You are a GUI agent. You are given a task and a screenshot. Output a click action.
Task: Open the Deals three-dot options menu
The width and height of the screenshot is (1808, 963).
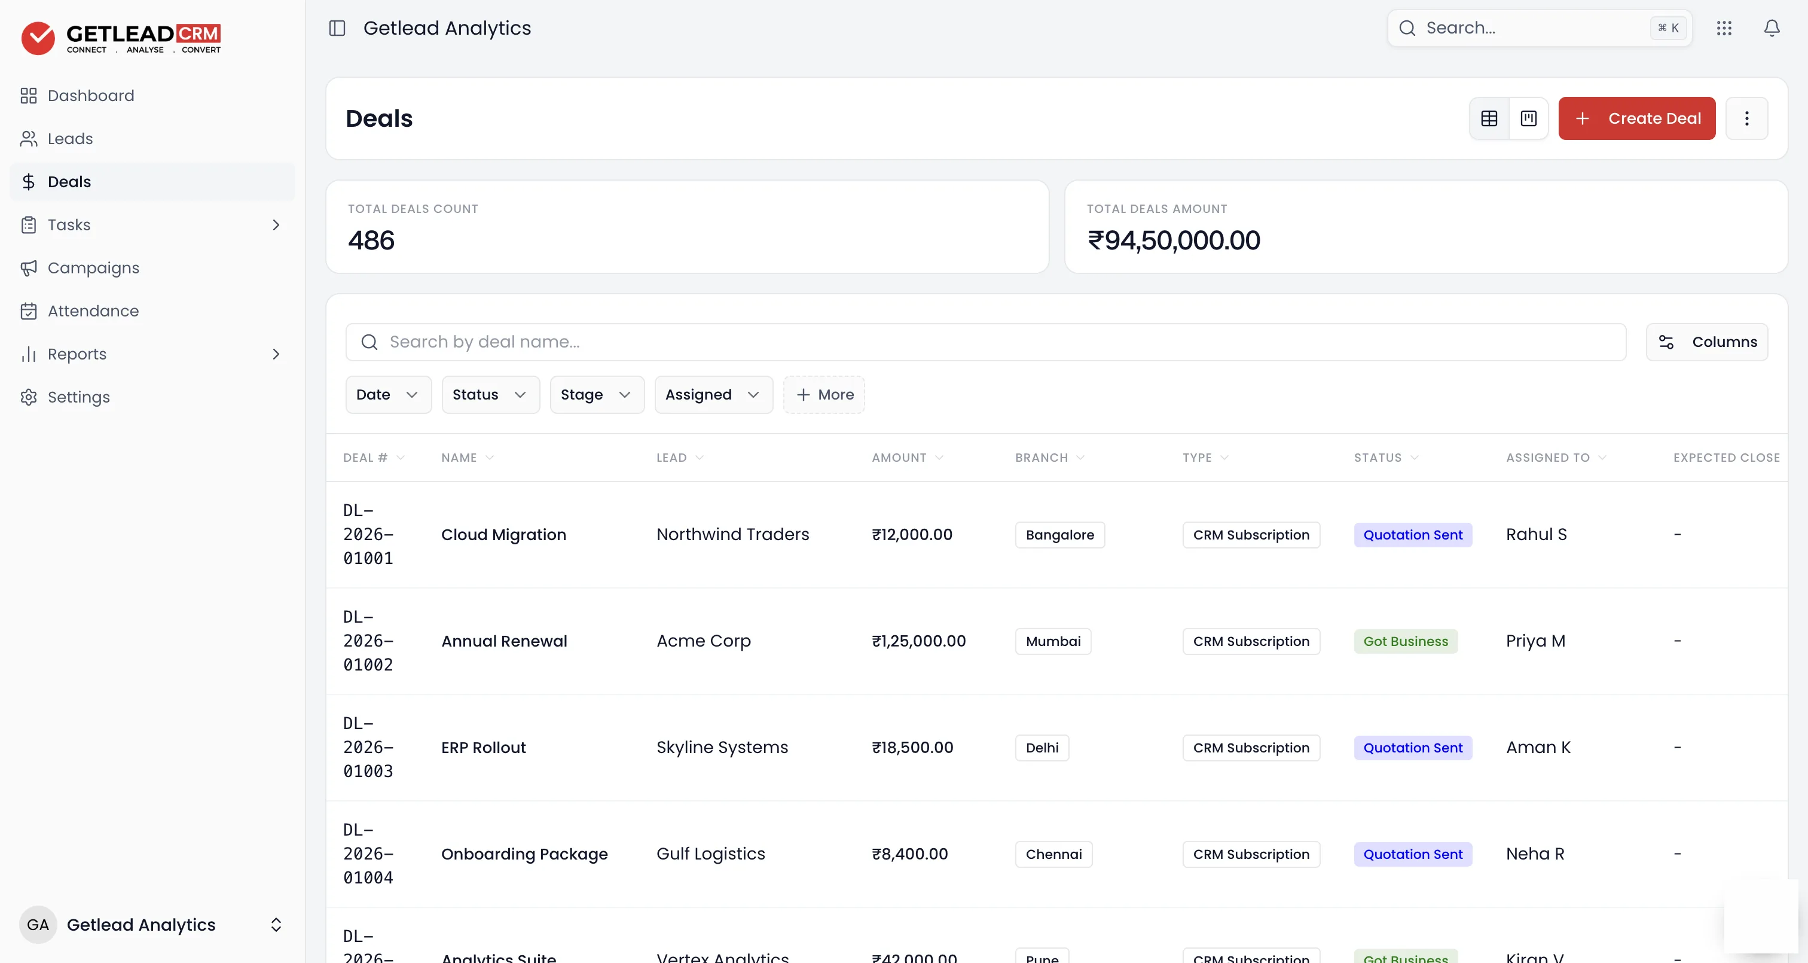coord(1746,118)
